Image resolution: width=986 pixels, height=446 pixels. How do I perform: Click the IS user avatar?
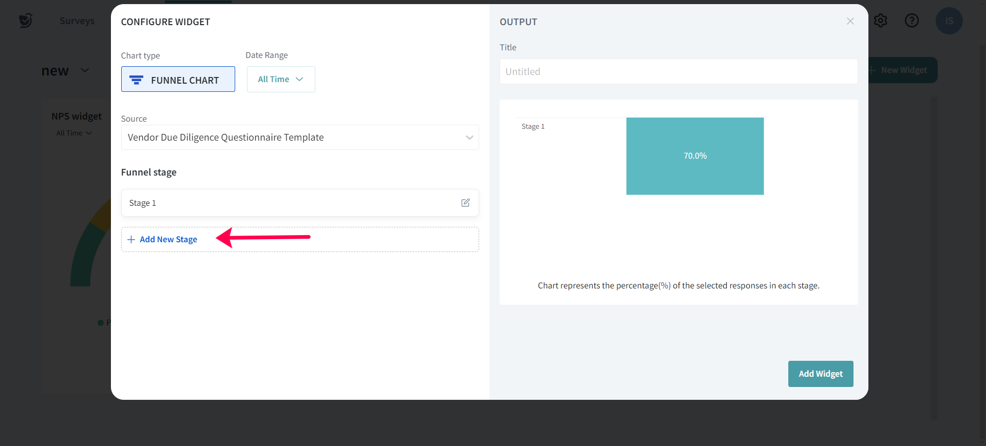[949, 21]
